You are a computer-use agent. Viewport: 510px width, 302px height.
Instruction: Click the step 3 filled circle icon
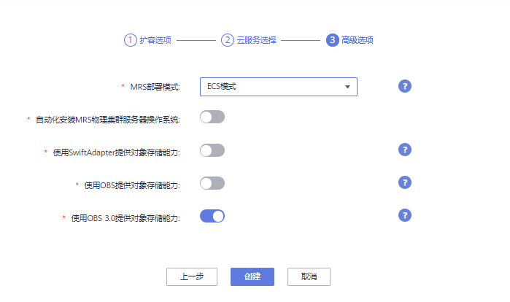333,40
